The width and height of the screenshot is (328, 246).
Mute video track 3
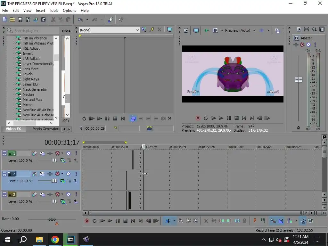point(69,194)
